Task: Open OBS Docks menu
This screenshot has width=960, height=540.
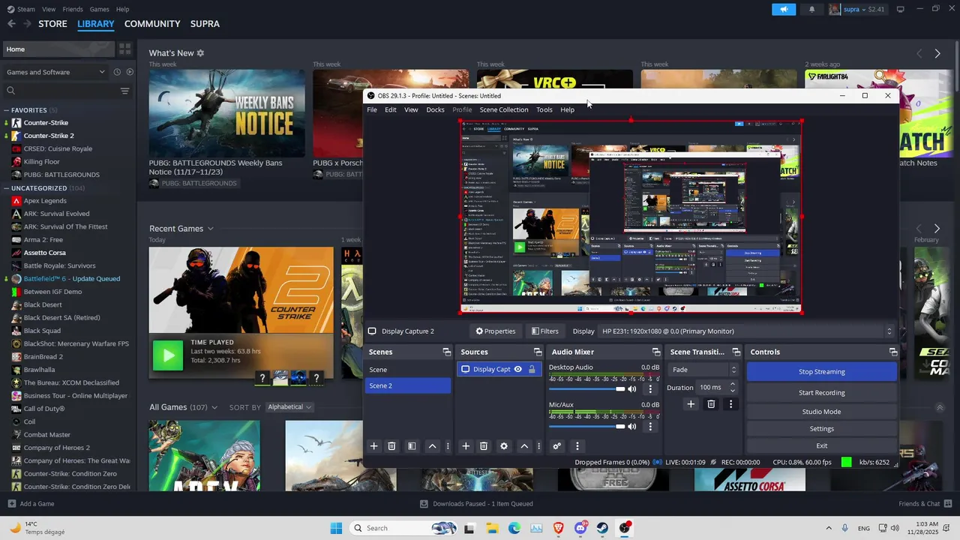Action: 436,109
